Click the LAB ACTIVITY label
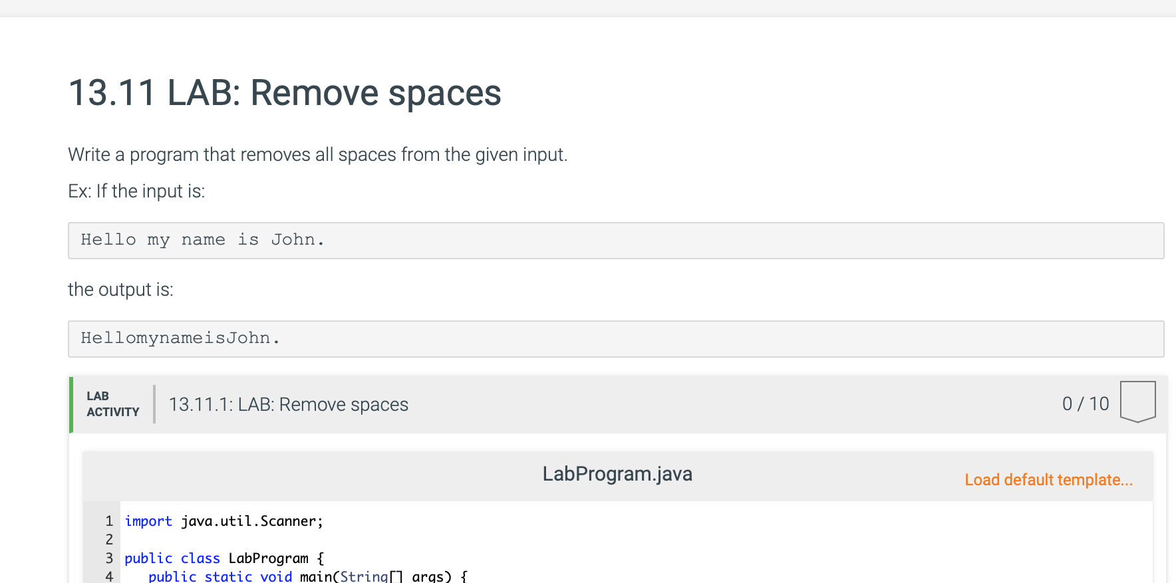1176x583 pixels. click(113, 404)
